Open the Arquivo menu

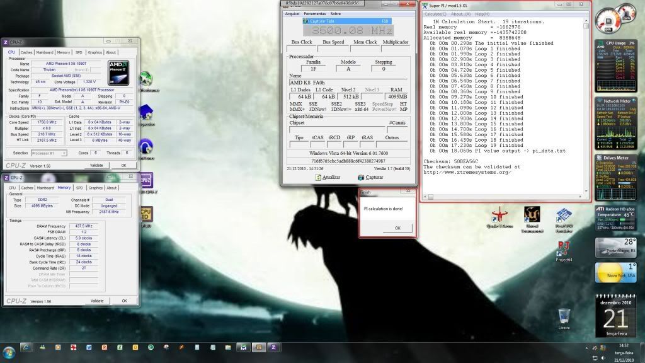coord(292,14)
